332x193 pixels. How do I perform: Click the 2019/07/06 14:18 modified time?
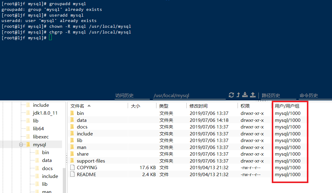209,120
